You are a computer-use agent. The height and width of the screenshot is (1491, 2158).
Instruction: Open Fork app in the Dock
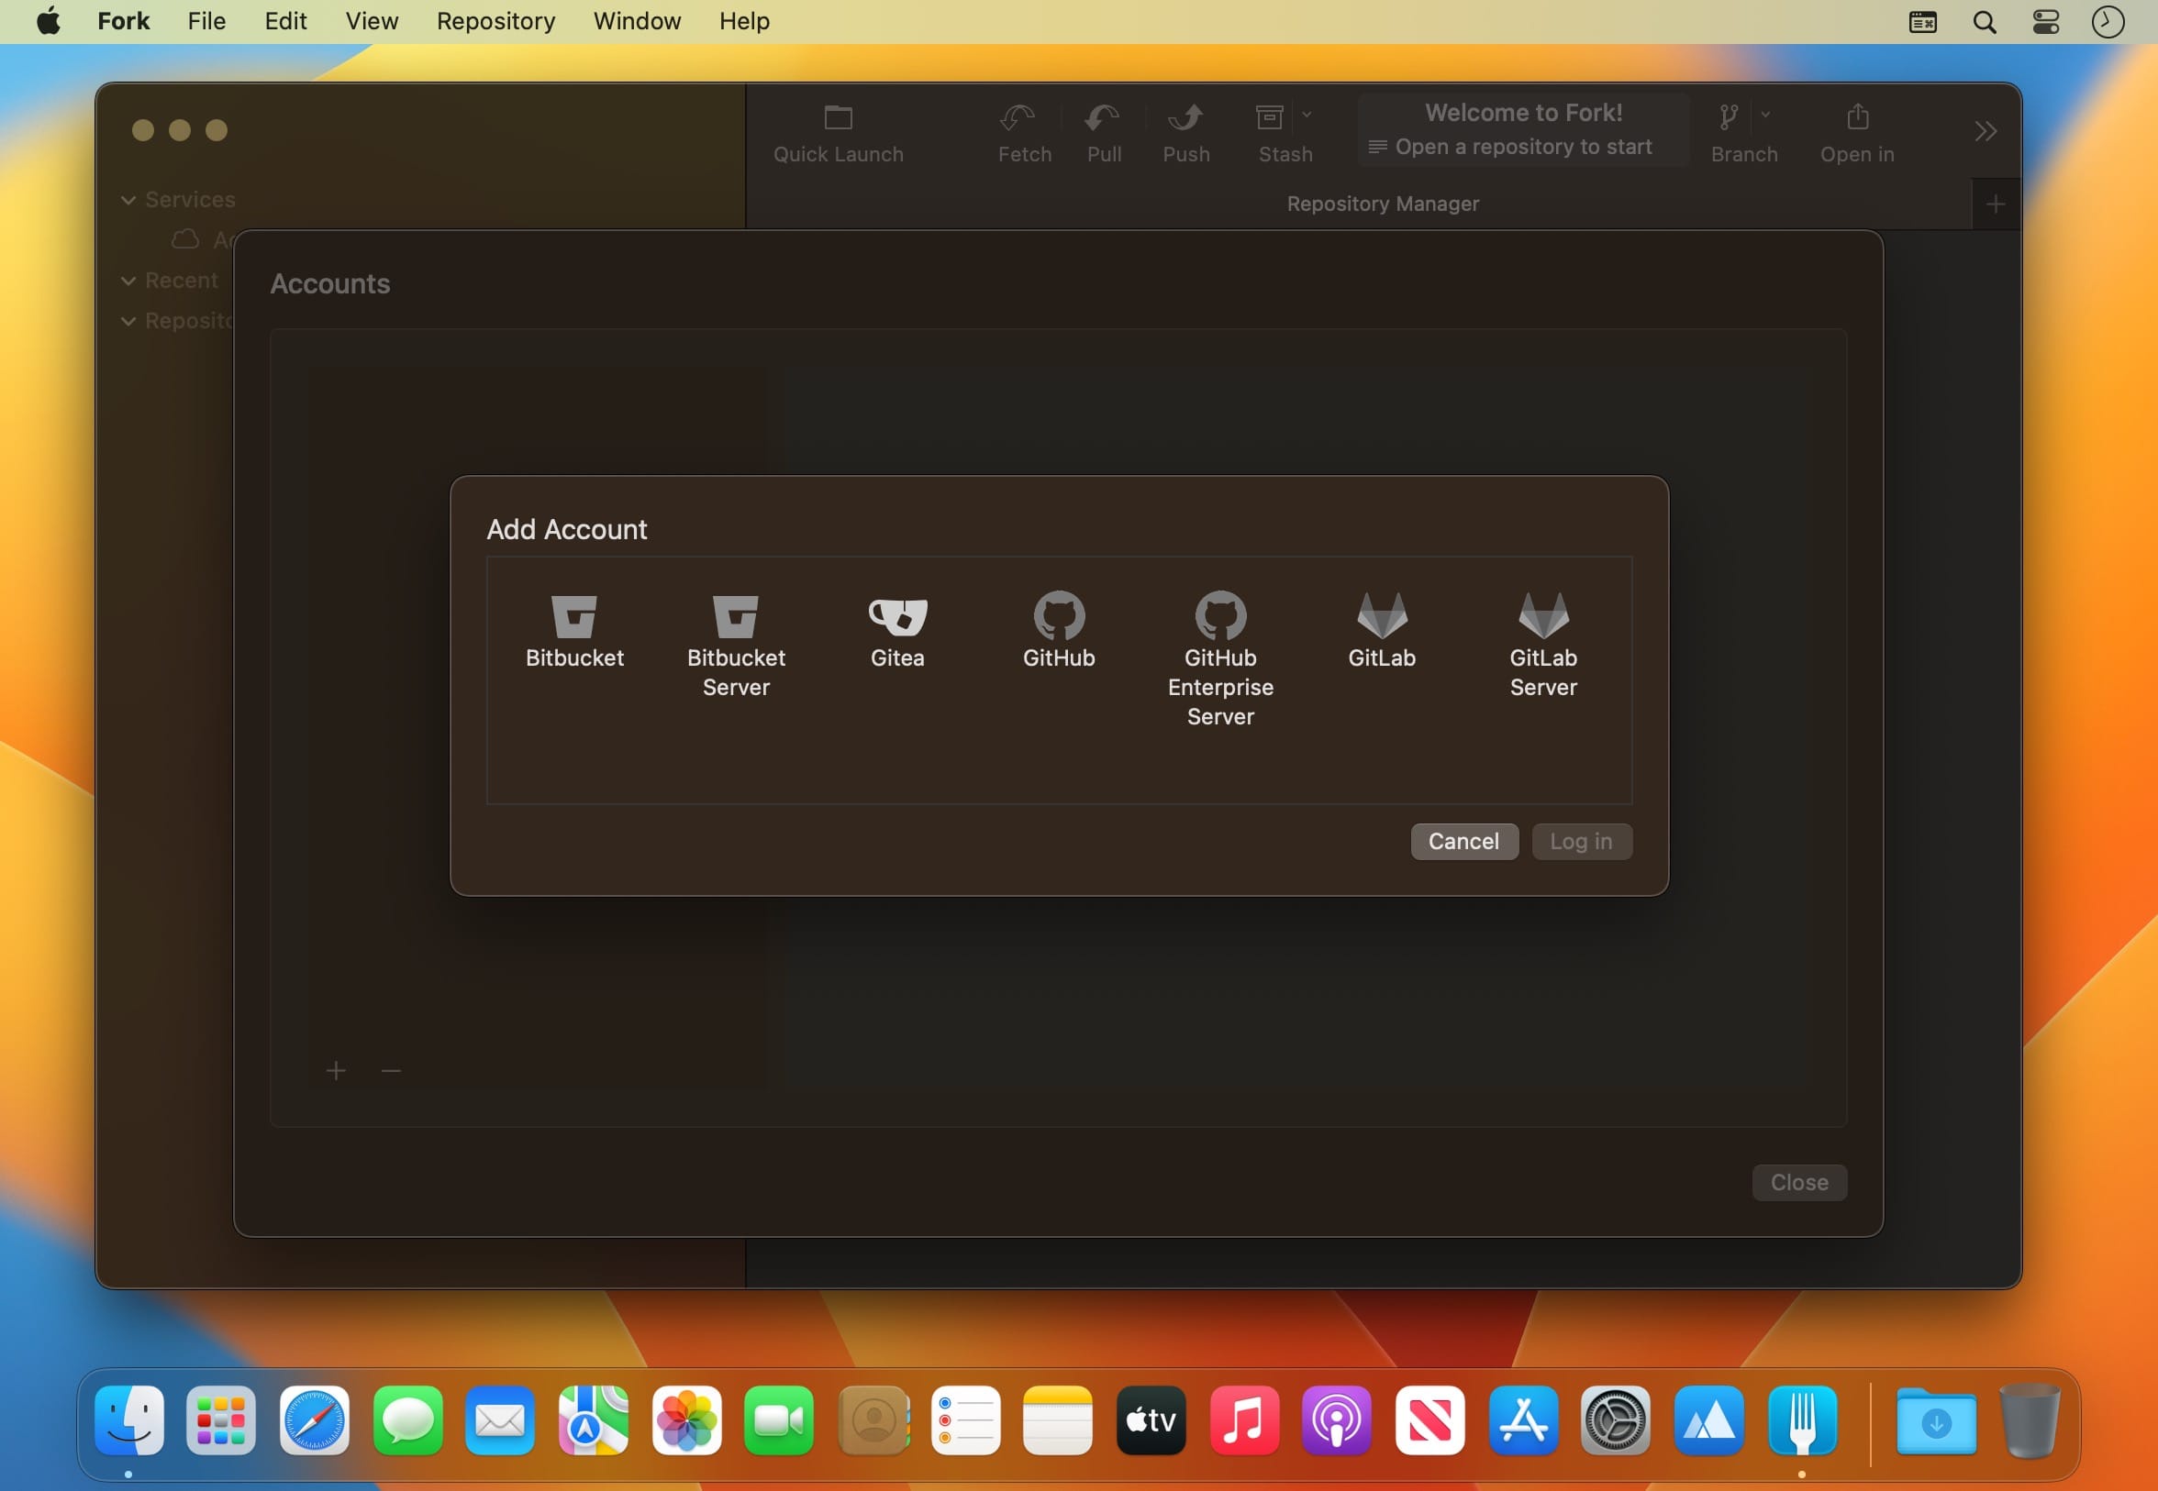pos(1801,1420)
